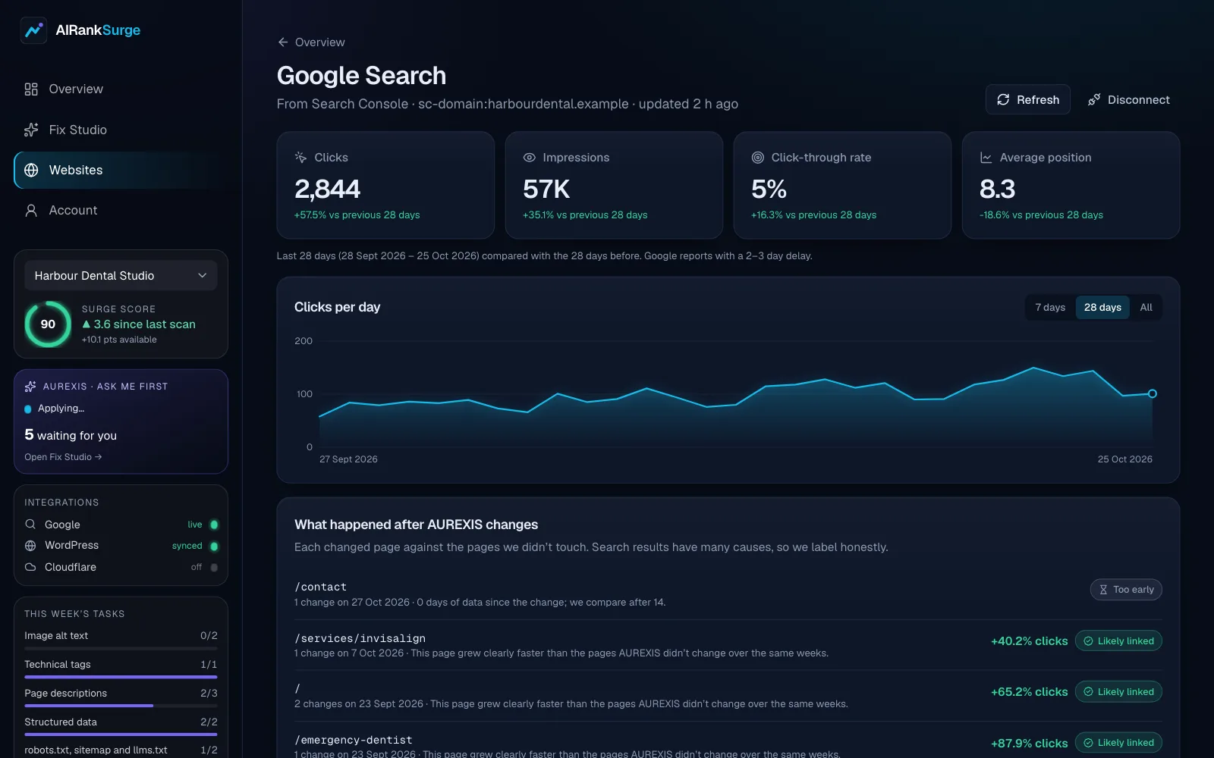Image resolution: width=1214 pixels, height=758 pixels.
Task: Click the Google integration search icon
Action: [x=30, y=525]
